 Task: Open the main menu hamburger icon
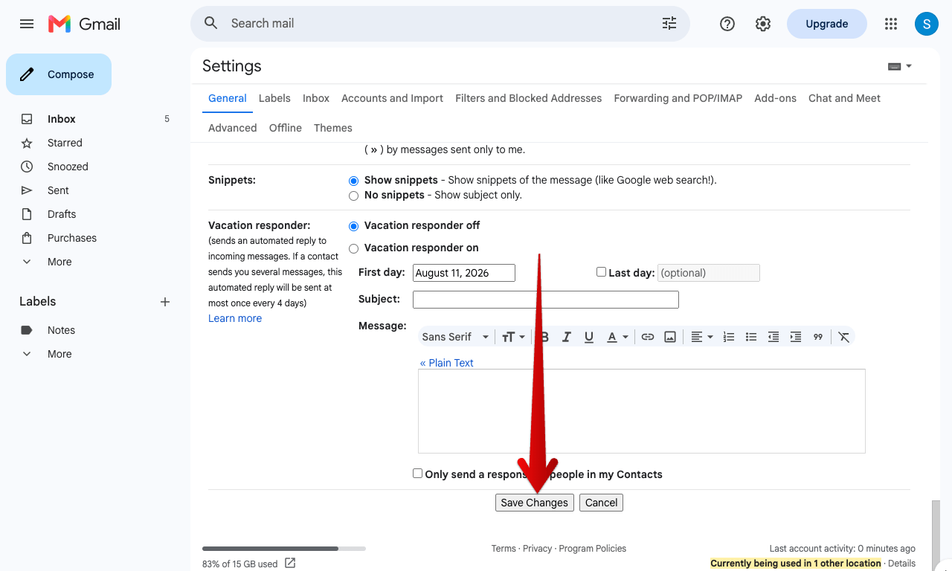27,24
